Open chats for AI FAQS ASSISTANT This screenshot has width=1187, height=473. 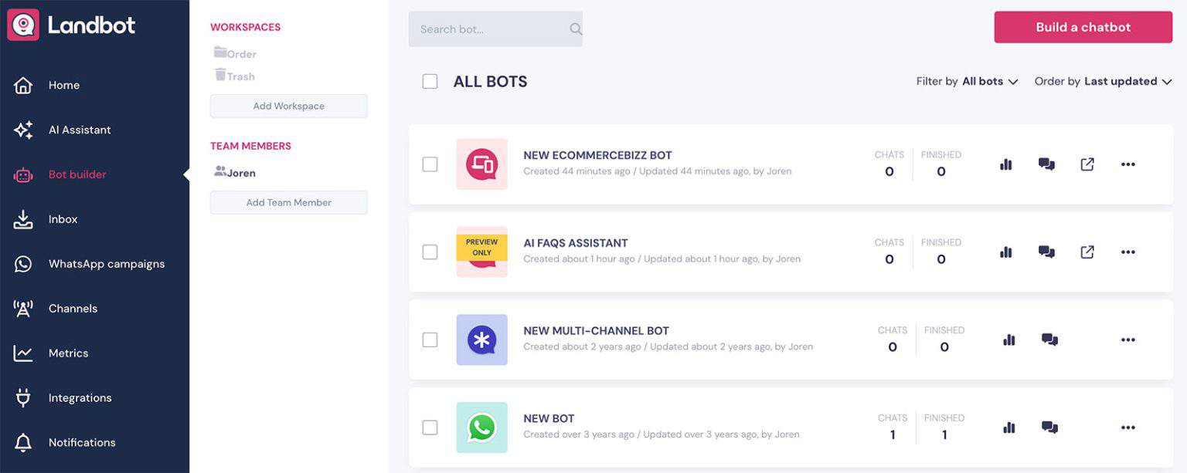(x=1046, y=252)
